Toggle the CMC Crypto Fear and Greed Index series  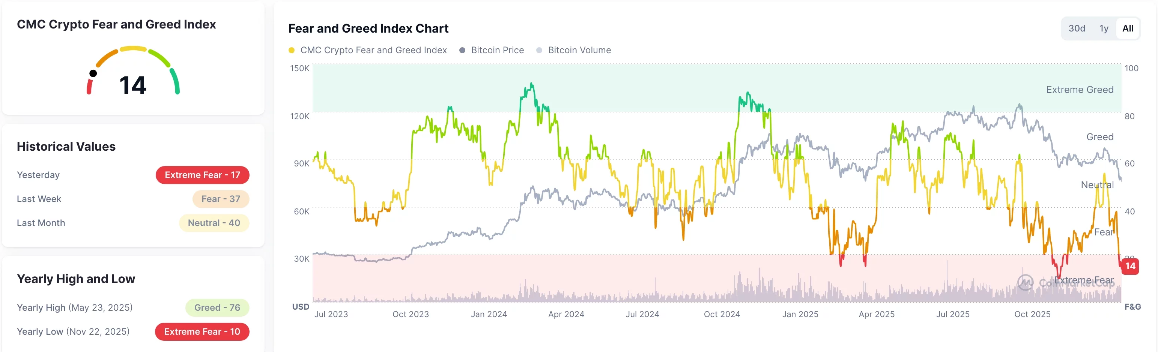(x=374, y=50)
